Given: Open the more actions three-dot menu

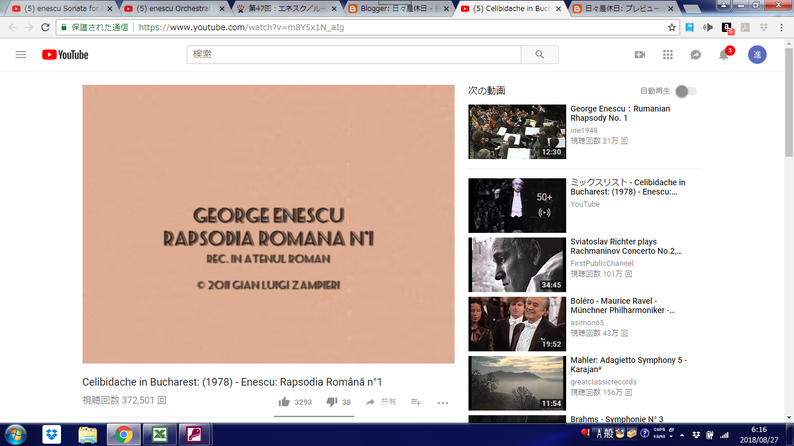Looking at the screenshot, I should coord(443,402).
